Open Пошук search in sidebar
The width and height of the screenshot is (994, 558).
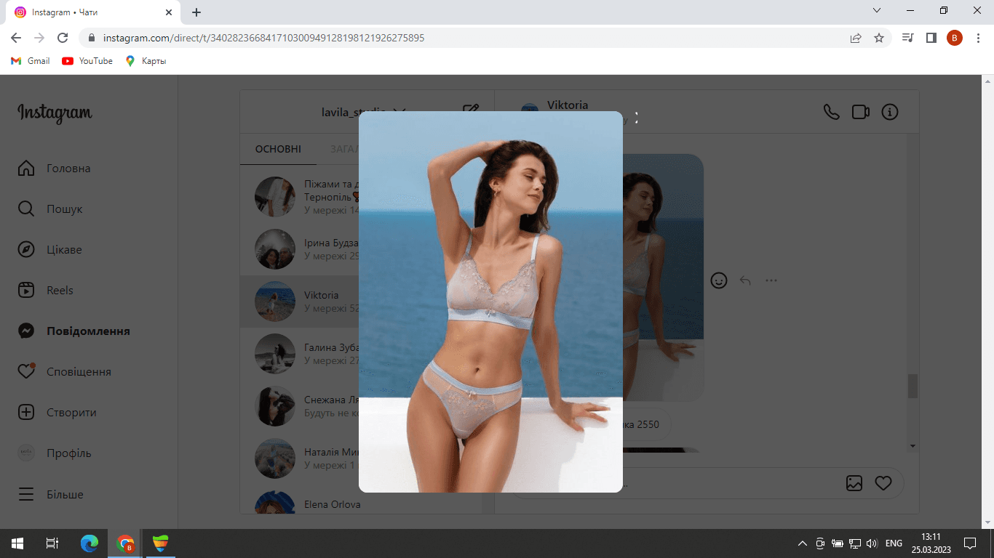click(x=49, y=209)
